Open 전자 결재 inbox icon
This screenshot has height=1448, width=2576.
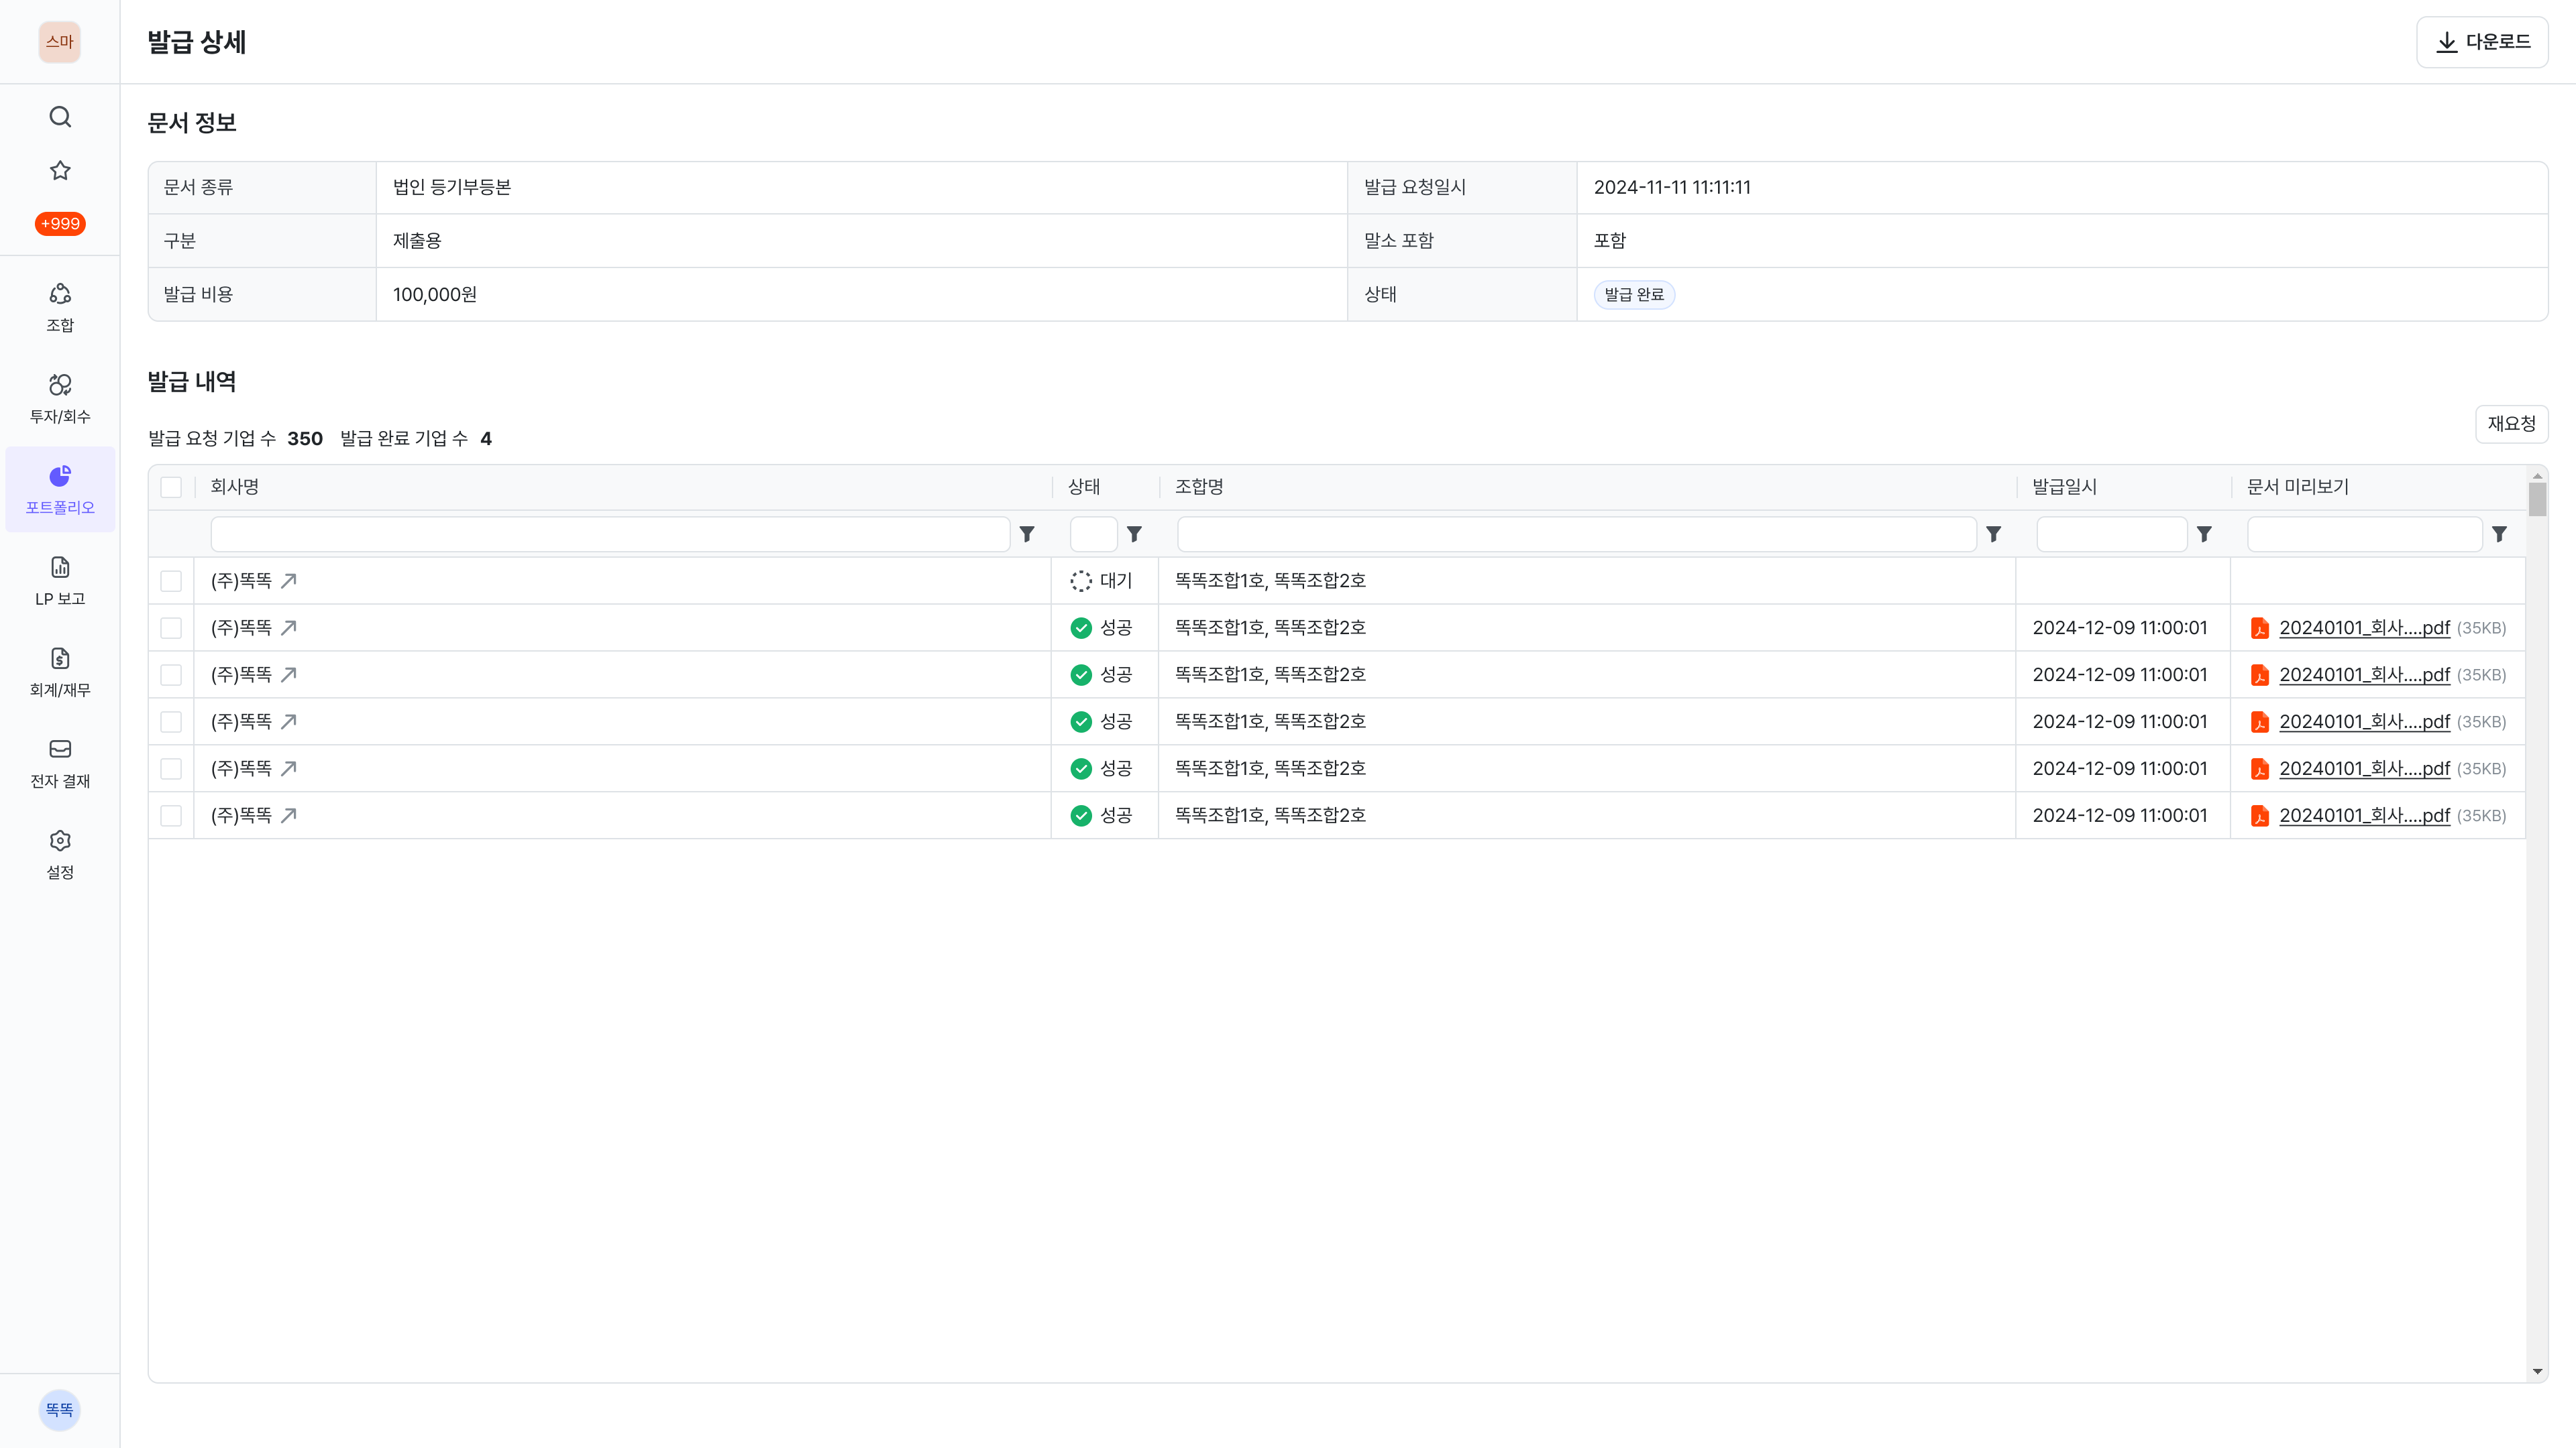pos(60,749)
